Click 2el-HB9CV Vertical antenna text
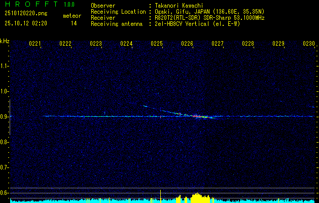 coord(198,24)
